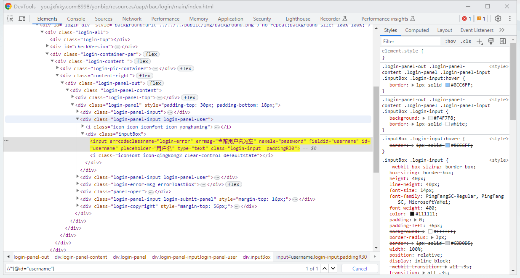Viewport: 520px width, 278px height.
Task: Open the three-dot customize DevTools menu
Action: 510,18
